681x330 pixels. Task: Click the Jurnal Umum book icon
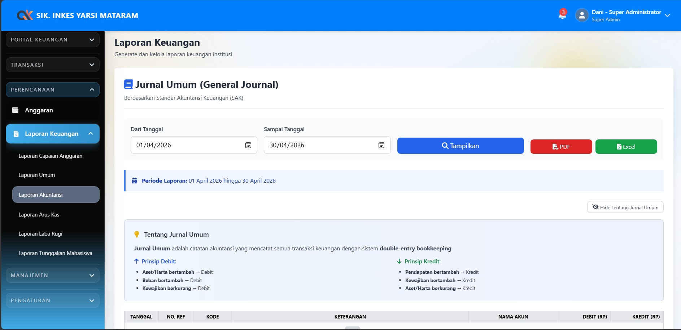point(128,84)
